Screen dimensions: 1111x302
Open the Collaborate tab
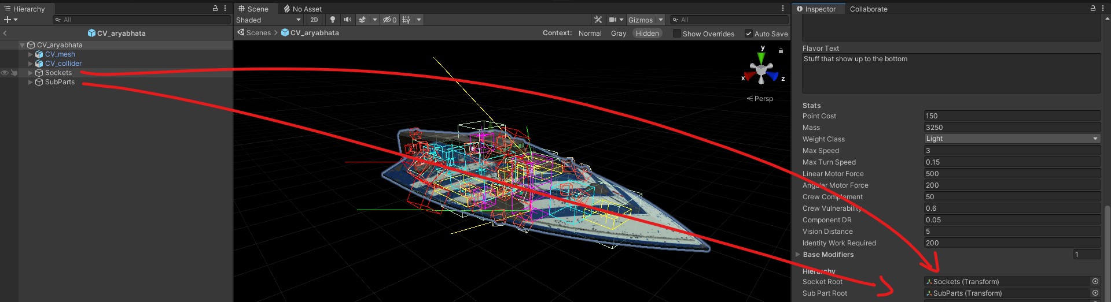pos(869,9)
